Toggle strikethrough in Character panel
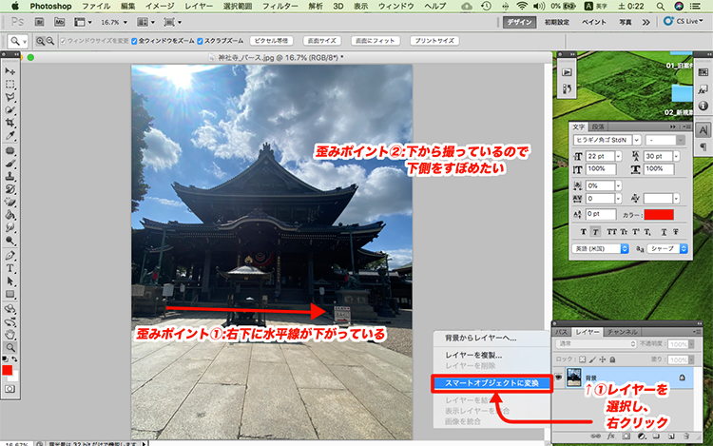Screen dimensions: 713x446 [x=676, y=232]
